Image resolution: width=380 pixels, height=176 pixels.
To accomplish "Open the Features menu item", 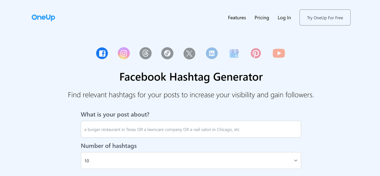I will [237, 18].
